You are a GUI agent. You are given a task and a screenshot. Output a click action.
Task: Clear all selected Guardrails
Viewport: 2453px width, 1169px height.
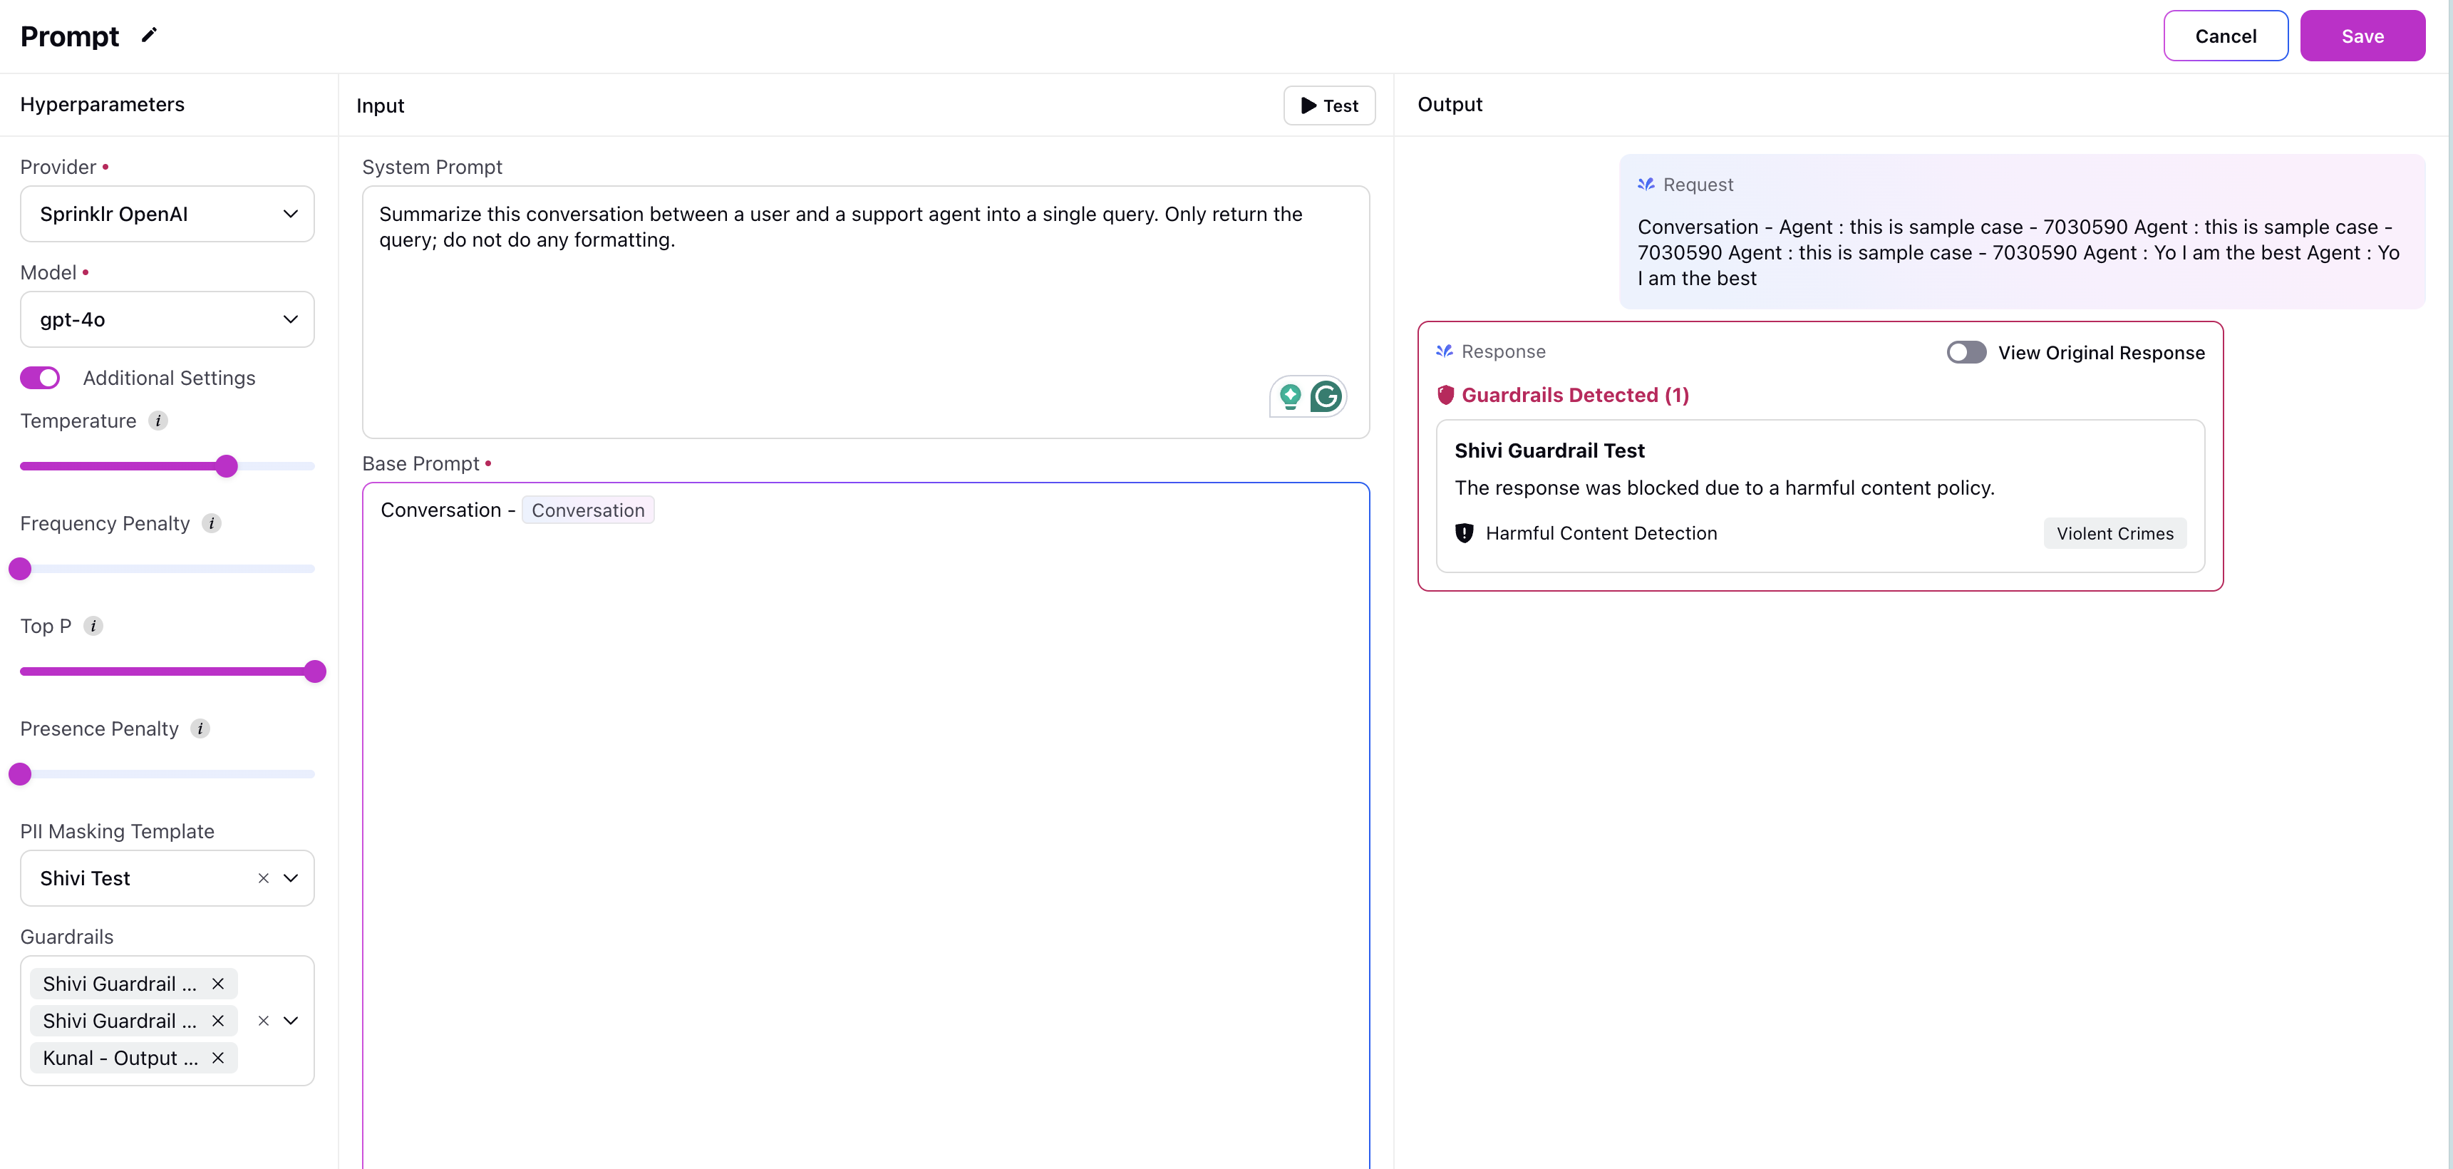pyautogui.click(x=264, y=1021)
